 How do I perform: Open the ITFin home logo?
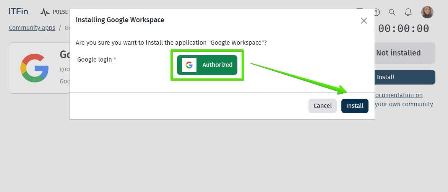click(18, 11)
